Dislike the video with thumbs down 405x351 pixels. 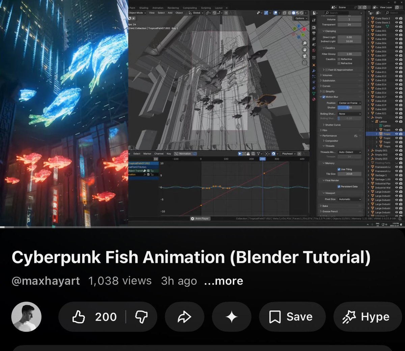tap(141, 317)
